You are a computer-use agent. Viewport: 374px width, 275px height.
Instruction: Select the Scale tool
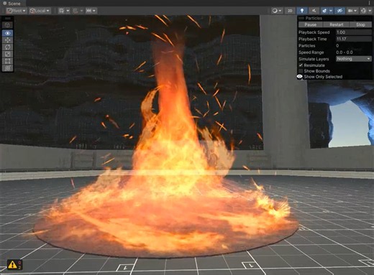tap(8, 54)
